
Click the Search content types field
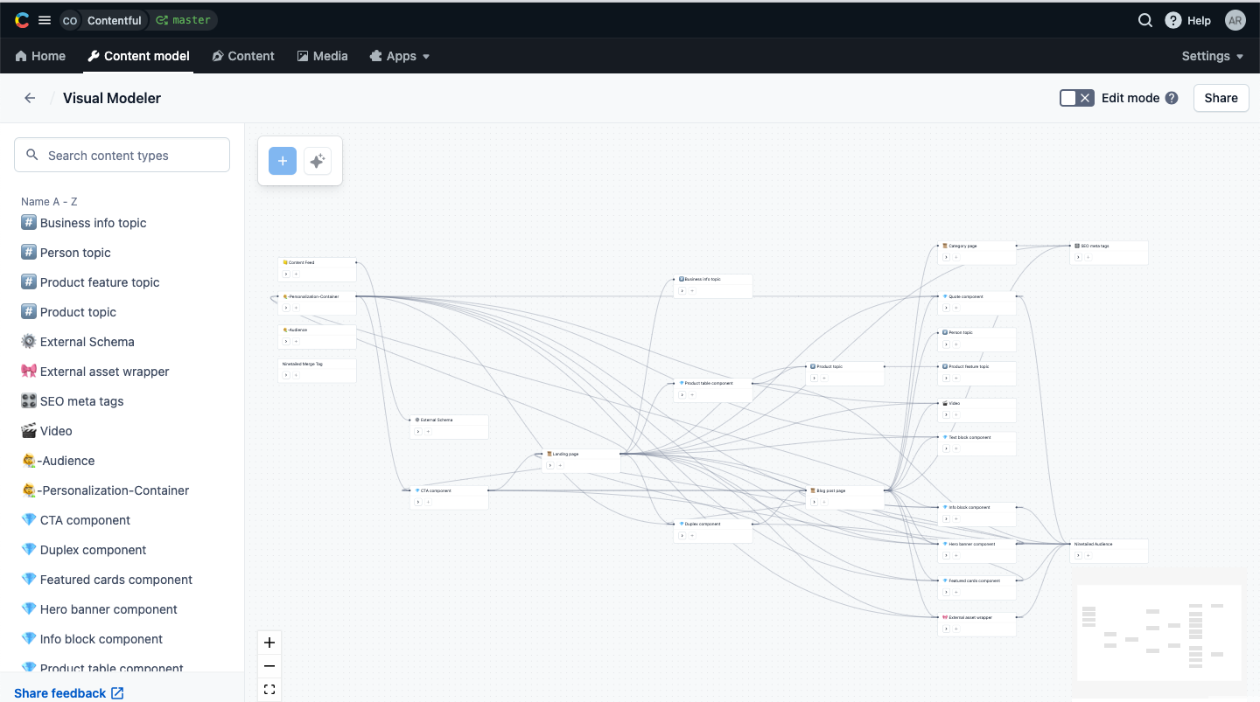pyautogui.click(x=122, y=155)
